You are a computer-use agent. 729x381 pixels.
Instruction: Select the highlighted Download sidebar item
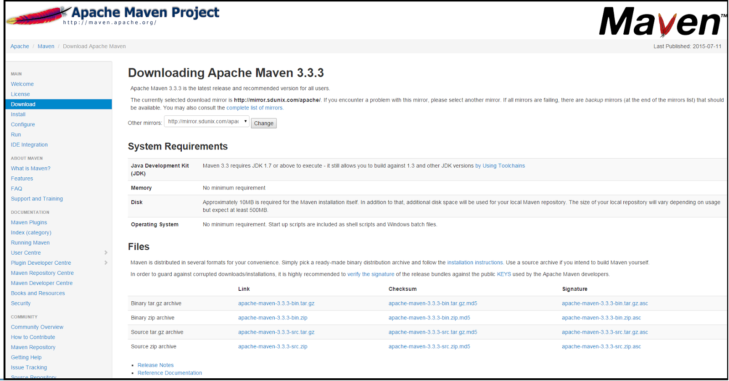pyautogui.click(x=59, y=104)
